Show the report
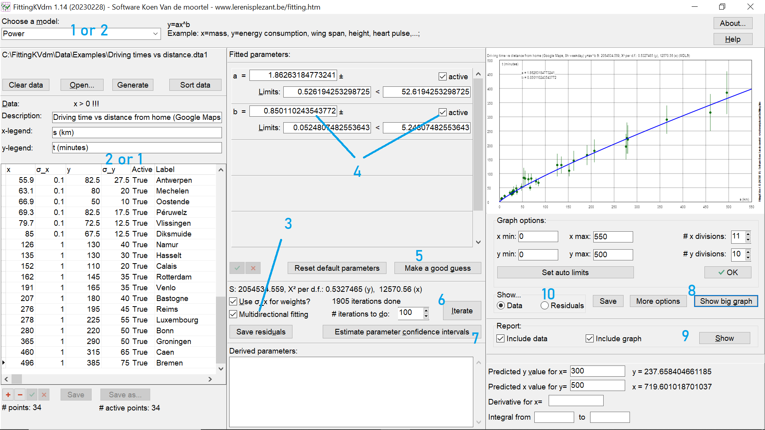Image resolution: width=765 pixels, height=430 pixels. (x=724, y=338)
